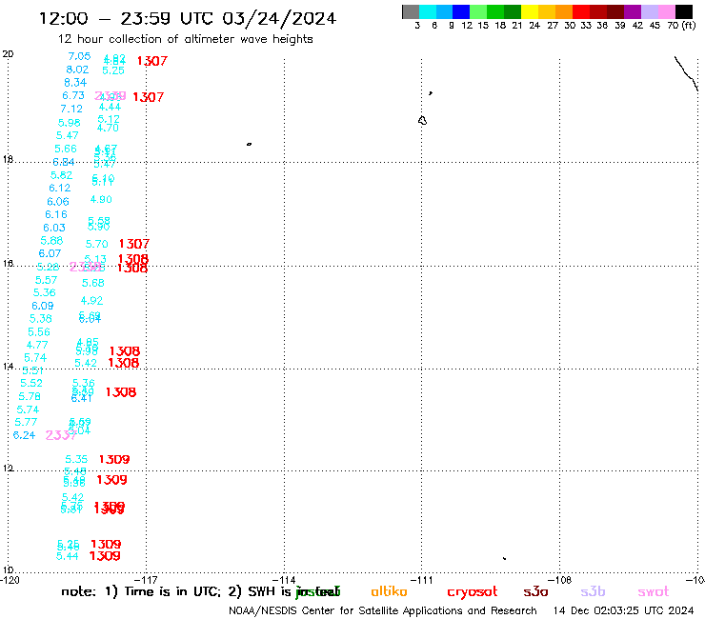705x619 pixels.
Task: Click the black swatch at legend end
Action: tap(684, 11)
